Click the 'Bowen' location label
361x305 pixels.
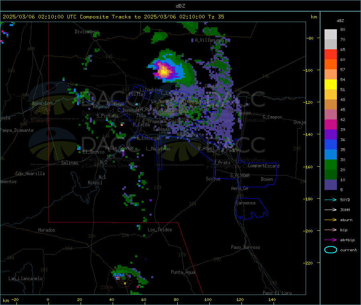(x=267, y=179)
